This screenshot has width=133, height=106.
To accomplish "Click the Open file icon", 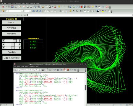I will pyautogui.click(x=9, y=7).
